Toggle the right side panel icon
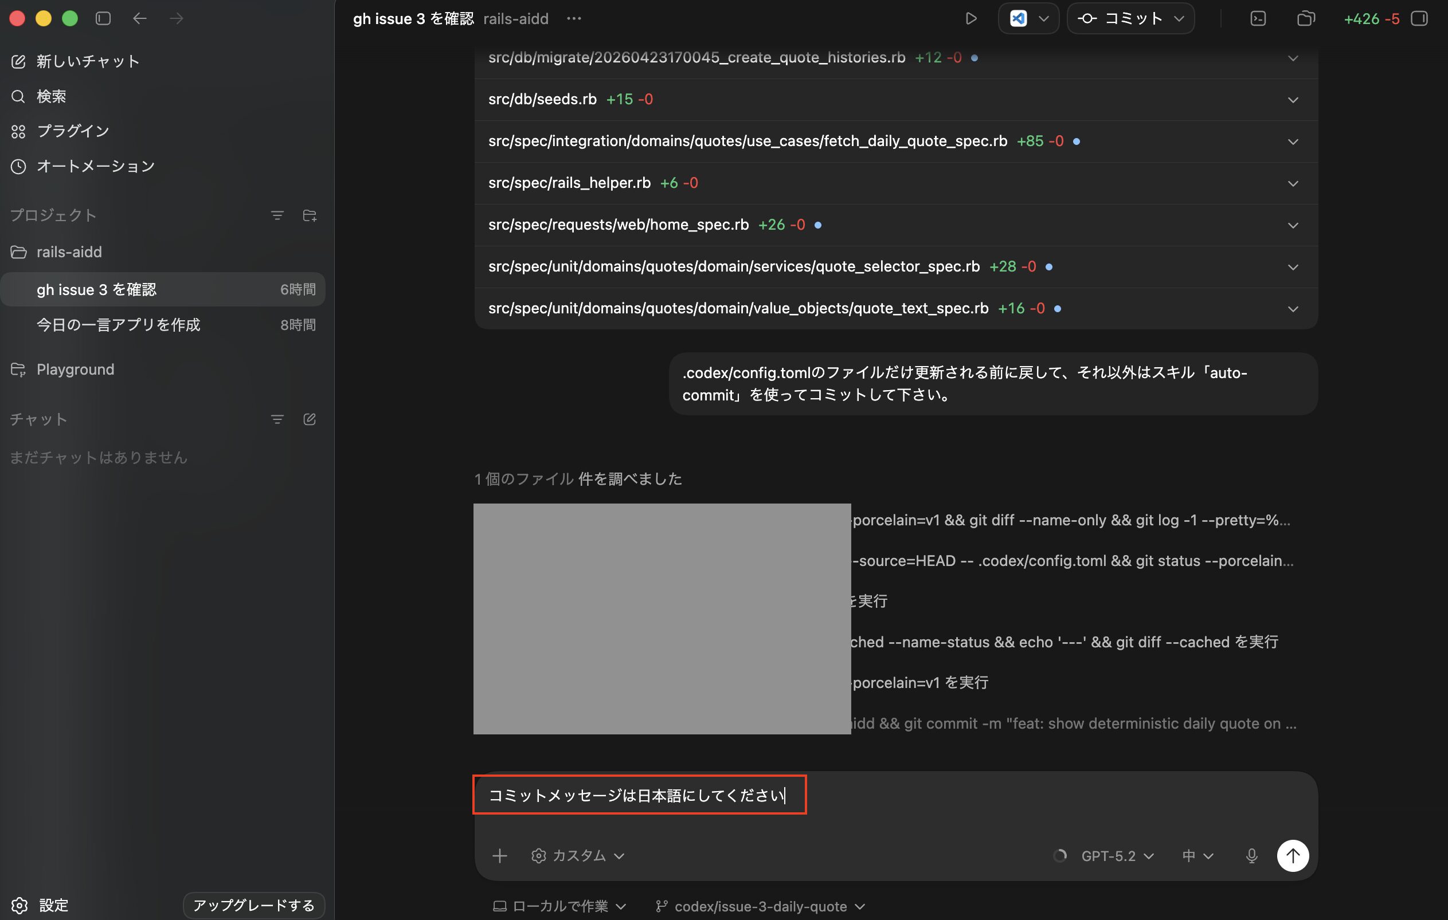The image size is (1448, 920). 1419,19
